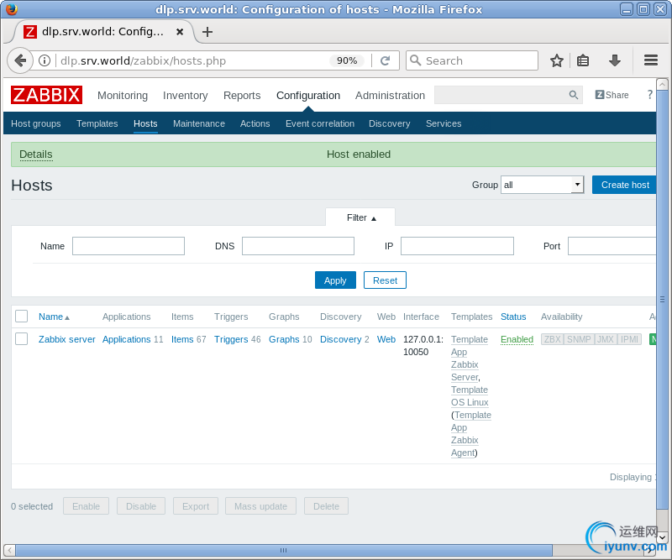This screenshot has width=672, height=560.
Task: Click the question mark help icon
Action: [x=649, y=95]
